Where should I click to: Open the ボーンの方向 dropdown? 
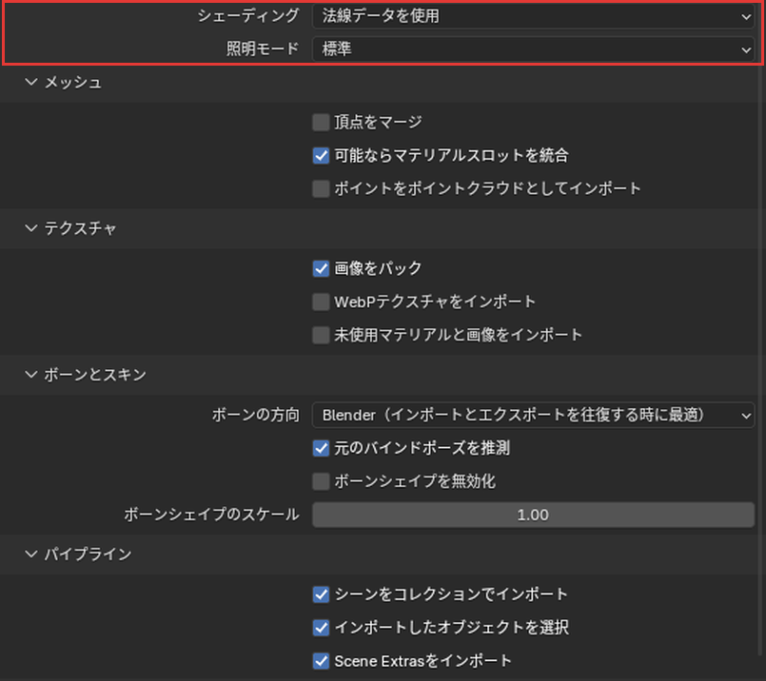[x=533, y=415]
